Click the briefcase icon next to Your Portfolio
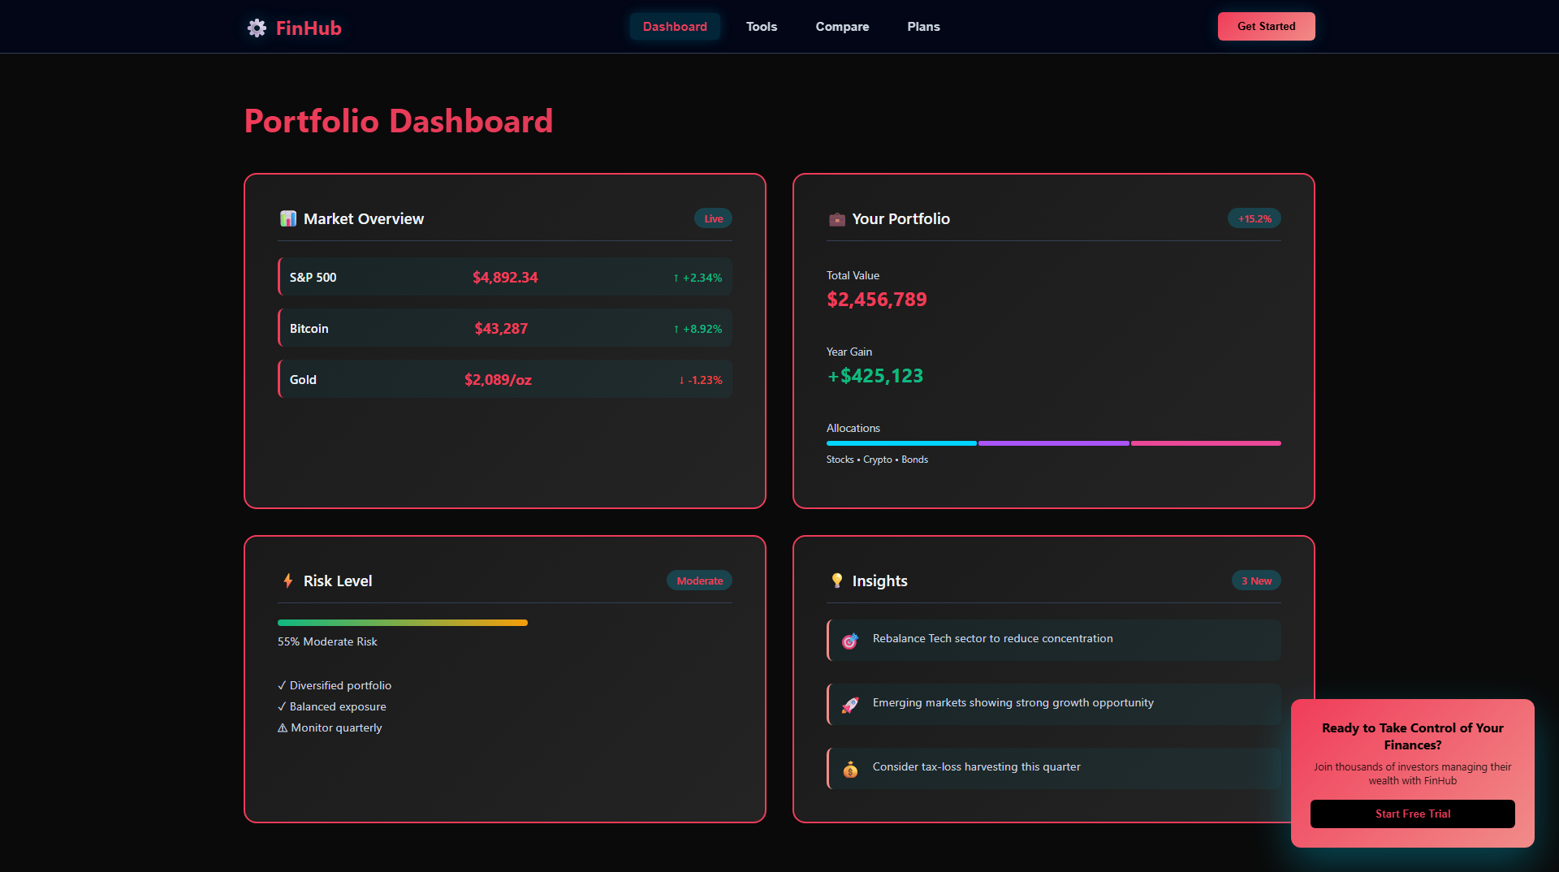This screenshot has width=1559, height=872. pos(836,218)
